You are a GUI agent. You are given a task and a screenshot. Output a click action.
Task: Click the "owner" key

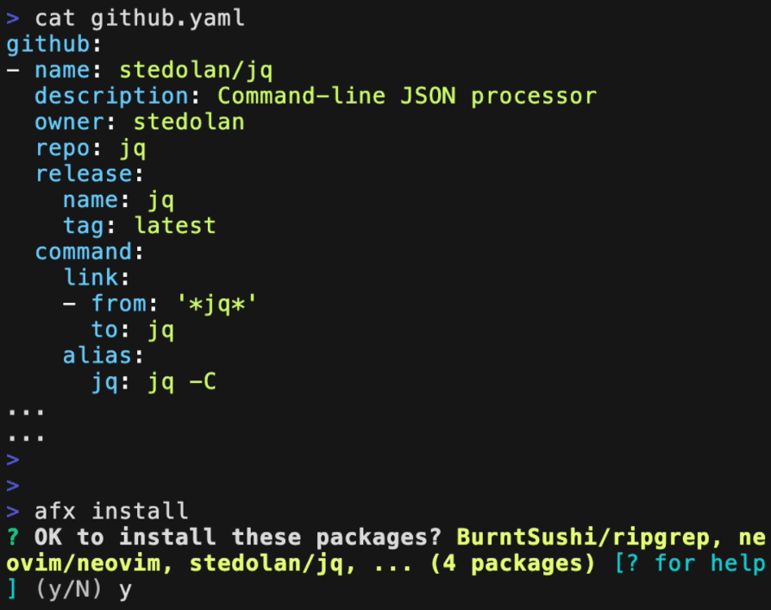coord(69,122)
